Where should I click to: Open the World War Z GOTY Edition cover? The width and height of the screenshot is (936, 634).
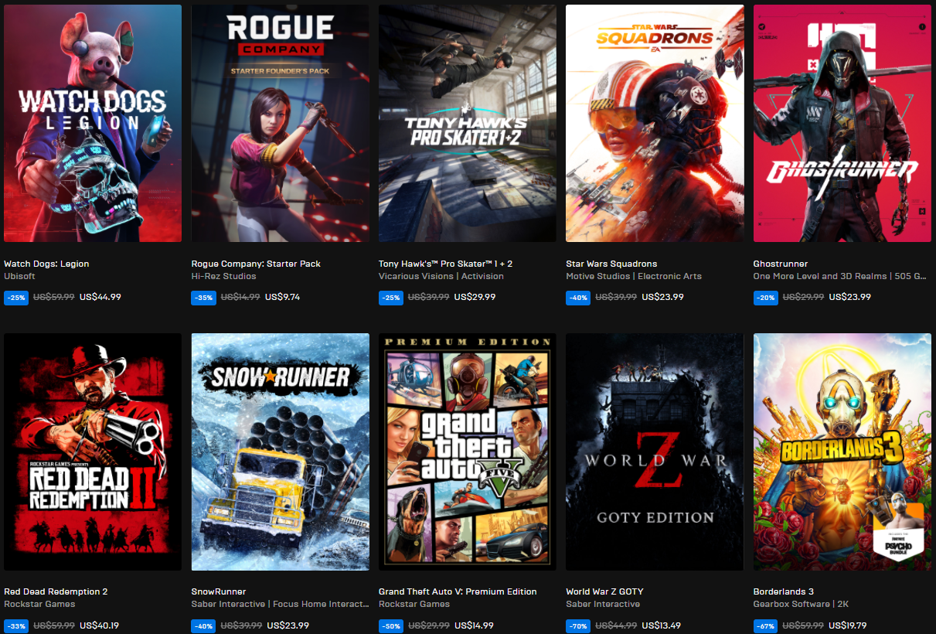click(655, 452)
